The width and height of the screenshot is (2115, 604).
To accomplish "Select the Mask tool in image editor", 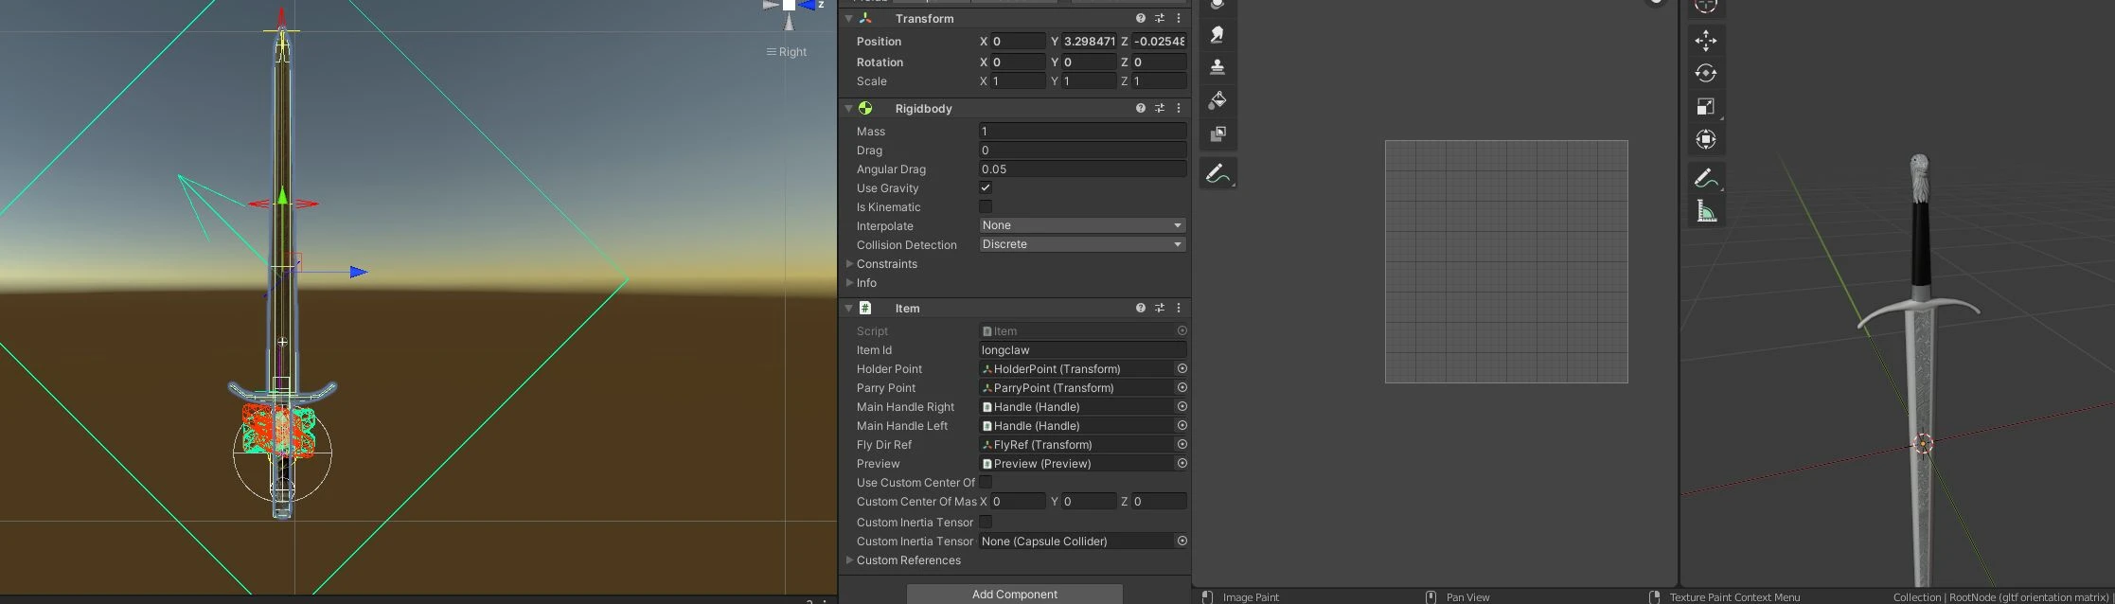I will tap(1217, 133).
